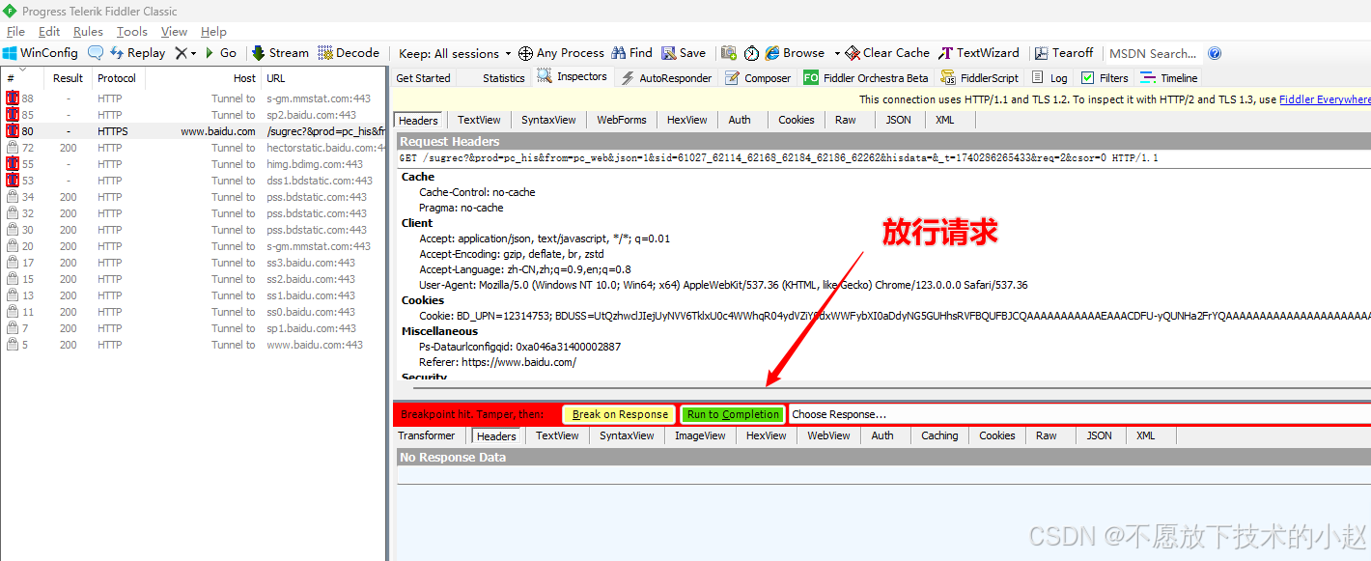The width and height of the screenshot is (1371, 561).
Task: Select the response WebView tab
Action: [x=828, y=435]
